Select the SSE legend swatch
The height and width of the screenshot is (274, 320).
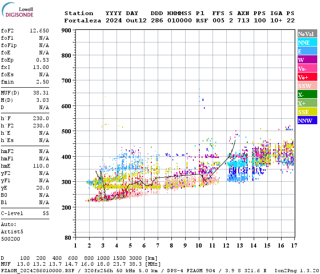(307, 112)
